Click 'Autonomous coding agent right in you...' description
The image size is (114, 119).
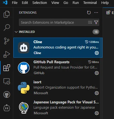pyautogui.click(x=66, y=47)
